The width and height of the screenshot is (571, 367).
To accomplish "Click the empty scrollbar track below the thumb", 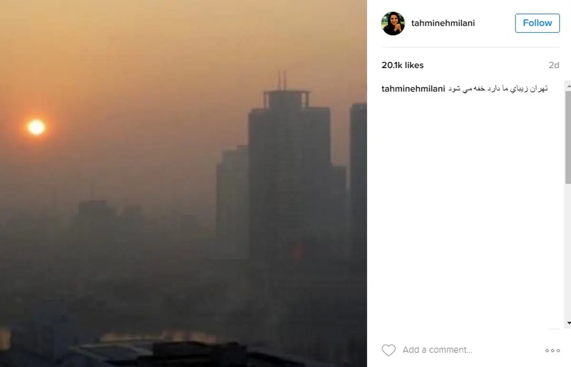I will coord(568,252).
